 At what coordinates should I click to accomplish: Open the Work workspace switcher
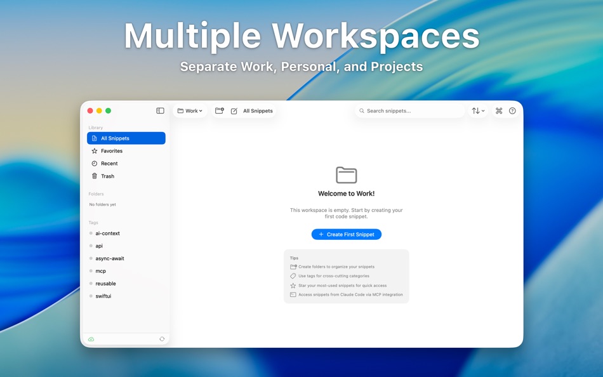[x=190, y=110]
